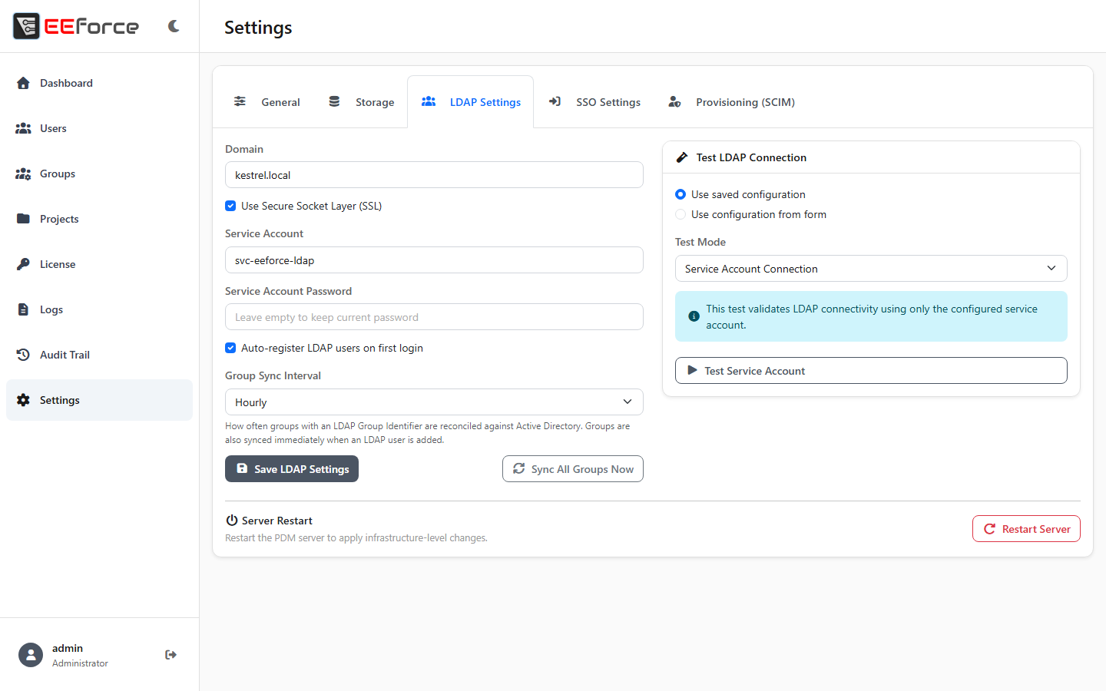Click the admin avatar icon
Screen dimensions: 1106x691
coord(31,655)
